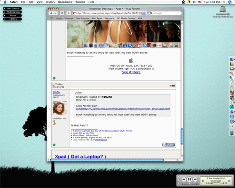Open QuickTime Player from the dock

click(232, 117)
